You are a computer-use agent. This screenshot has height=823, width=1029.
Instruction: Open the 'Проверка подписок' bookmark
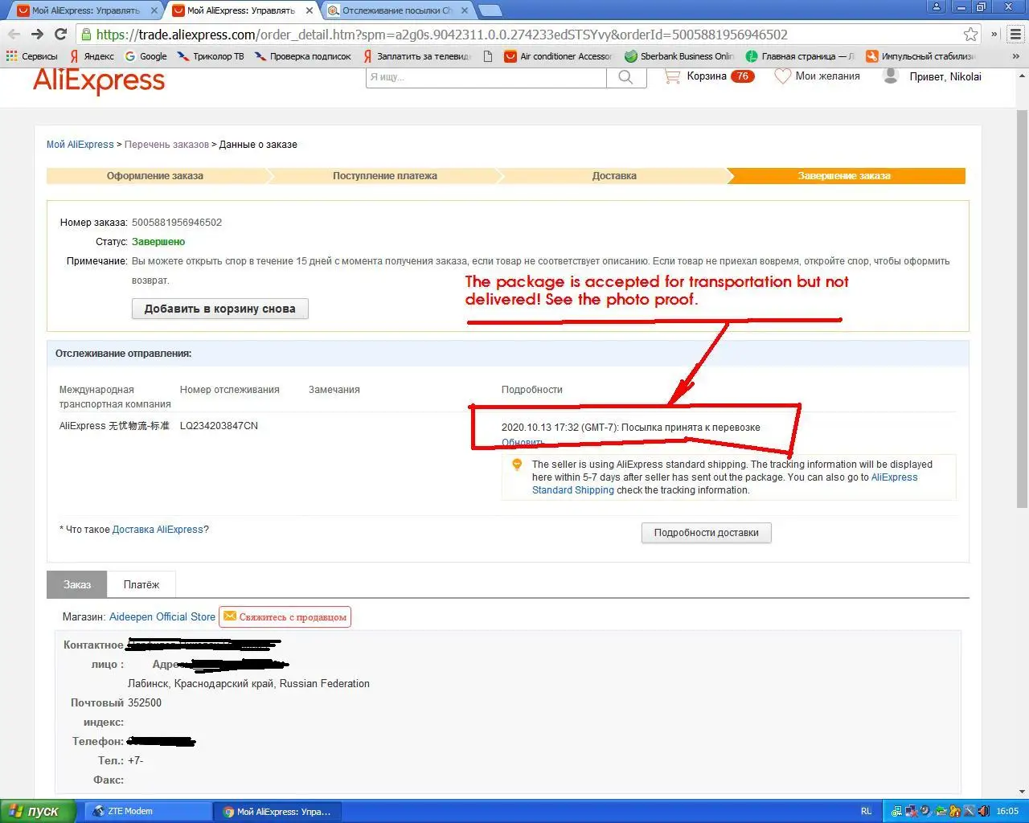coord(303,56)
